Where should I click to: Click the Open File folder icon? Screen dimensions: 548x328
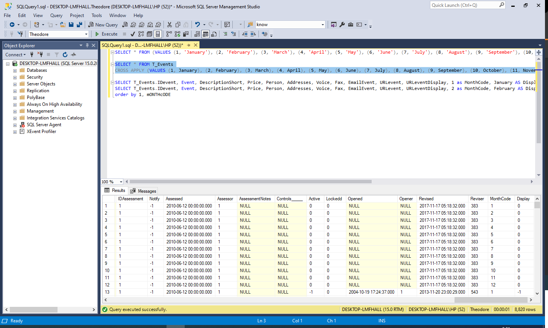tap(63, 25)
